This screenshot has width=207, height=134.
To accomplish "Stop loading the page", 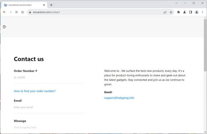I will pos(16,12).
